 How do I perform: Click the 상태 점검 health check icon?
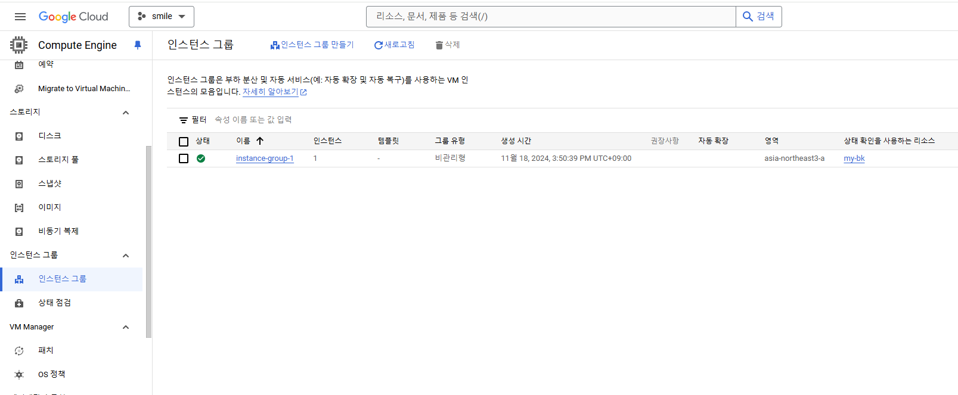click(x=19, y=303)
